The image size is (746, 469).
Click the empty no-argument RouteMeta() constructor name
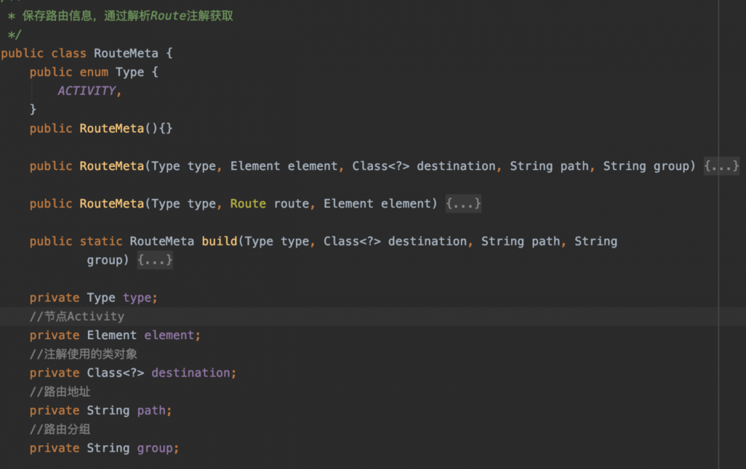coord(111,128)
